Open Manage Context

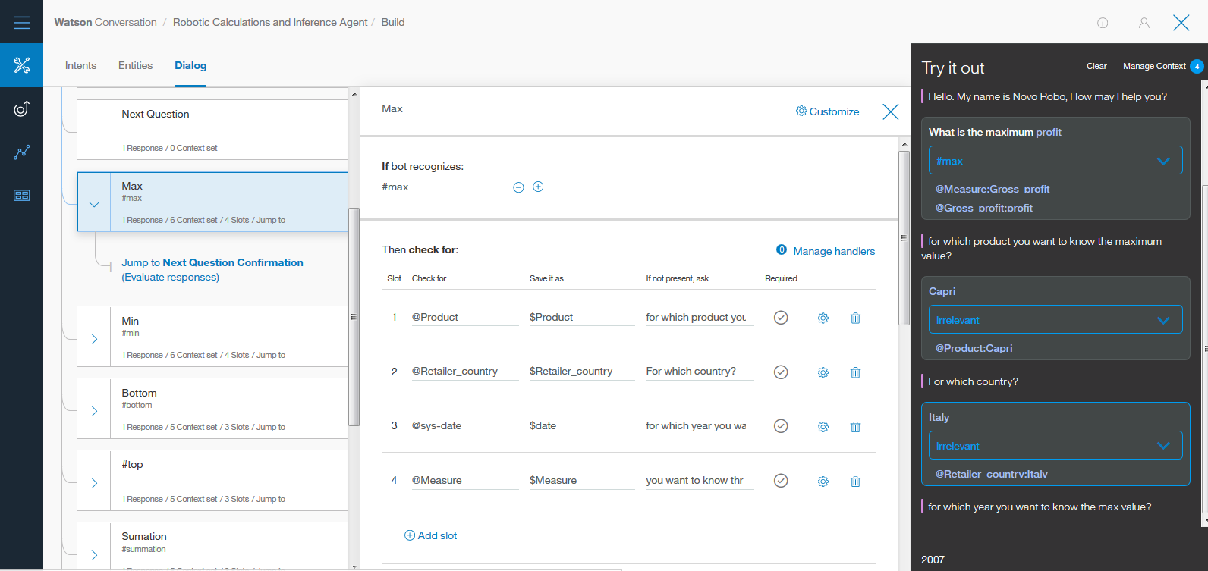point(1154,66)
